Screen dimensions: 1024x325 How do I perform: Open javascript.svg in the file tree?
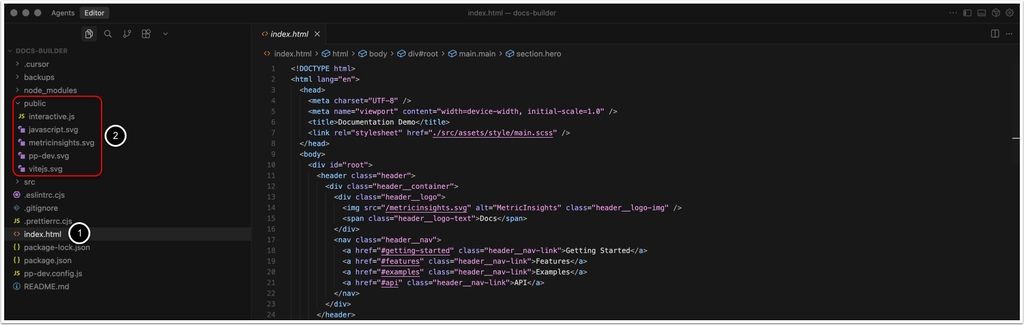pos(53,130)
